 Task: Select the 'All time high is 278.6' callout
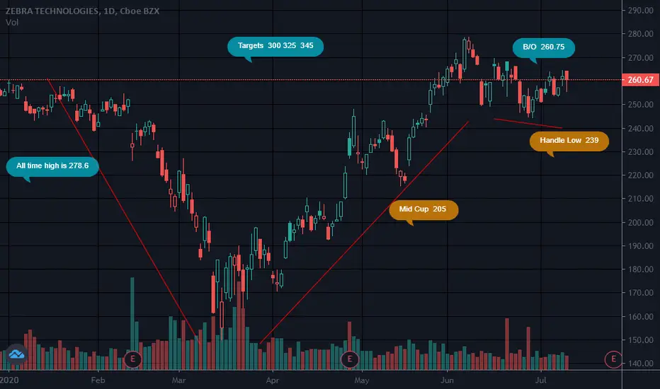(57, 167)
